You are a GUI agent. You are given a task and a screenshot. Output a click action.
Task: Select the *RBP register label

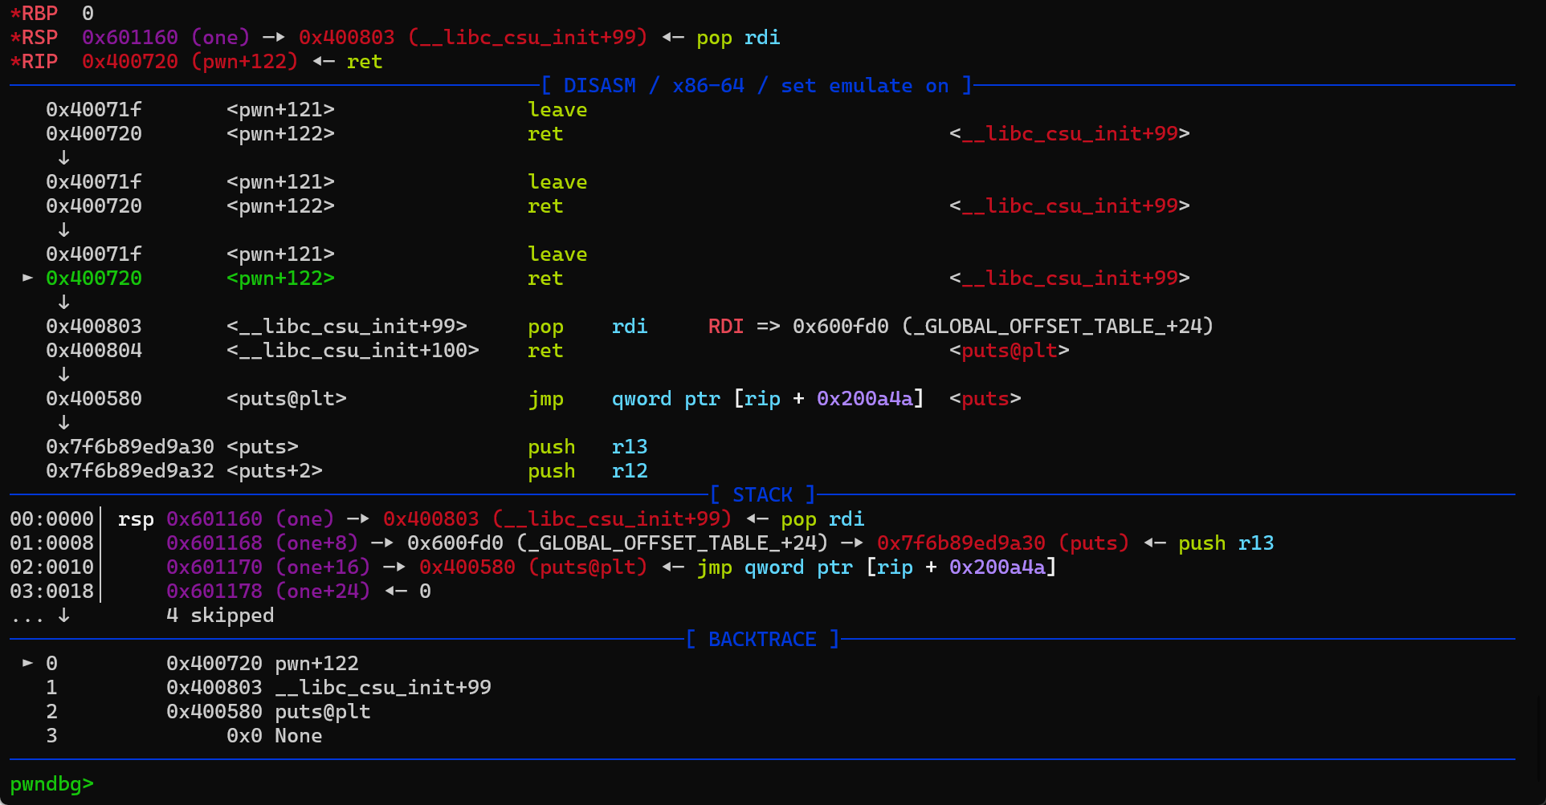tap(34, 14)
